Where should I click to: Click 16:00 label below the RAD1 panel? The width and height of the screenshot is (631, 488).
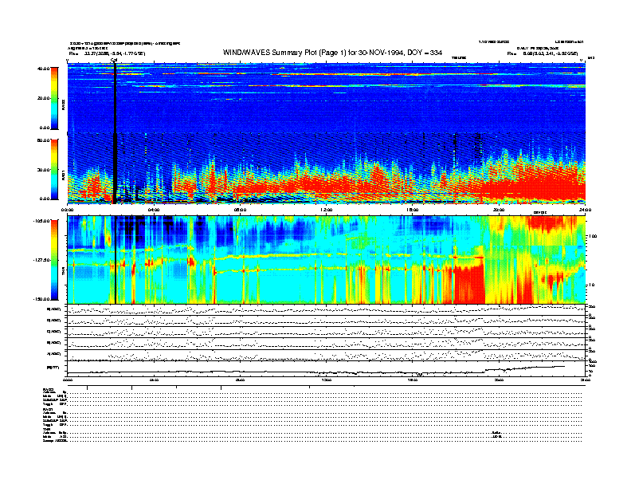[x=413, y=210]
